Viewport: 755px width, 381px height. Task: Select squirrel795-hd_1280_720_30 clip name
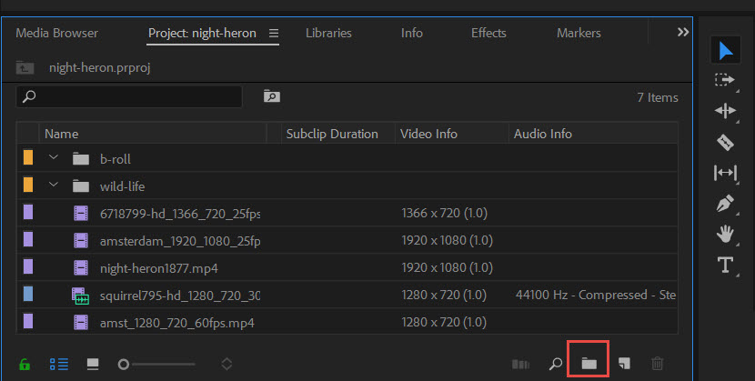pos(180,296)
